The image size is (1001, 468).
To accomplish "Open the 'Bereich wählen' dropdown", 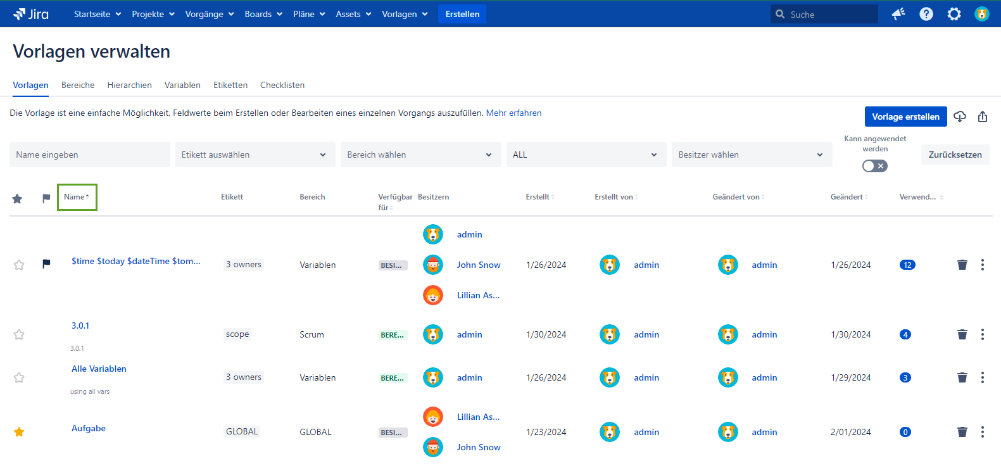I will pos(420,155).
